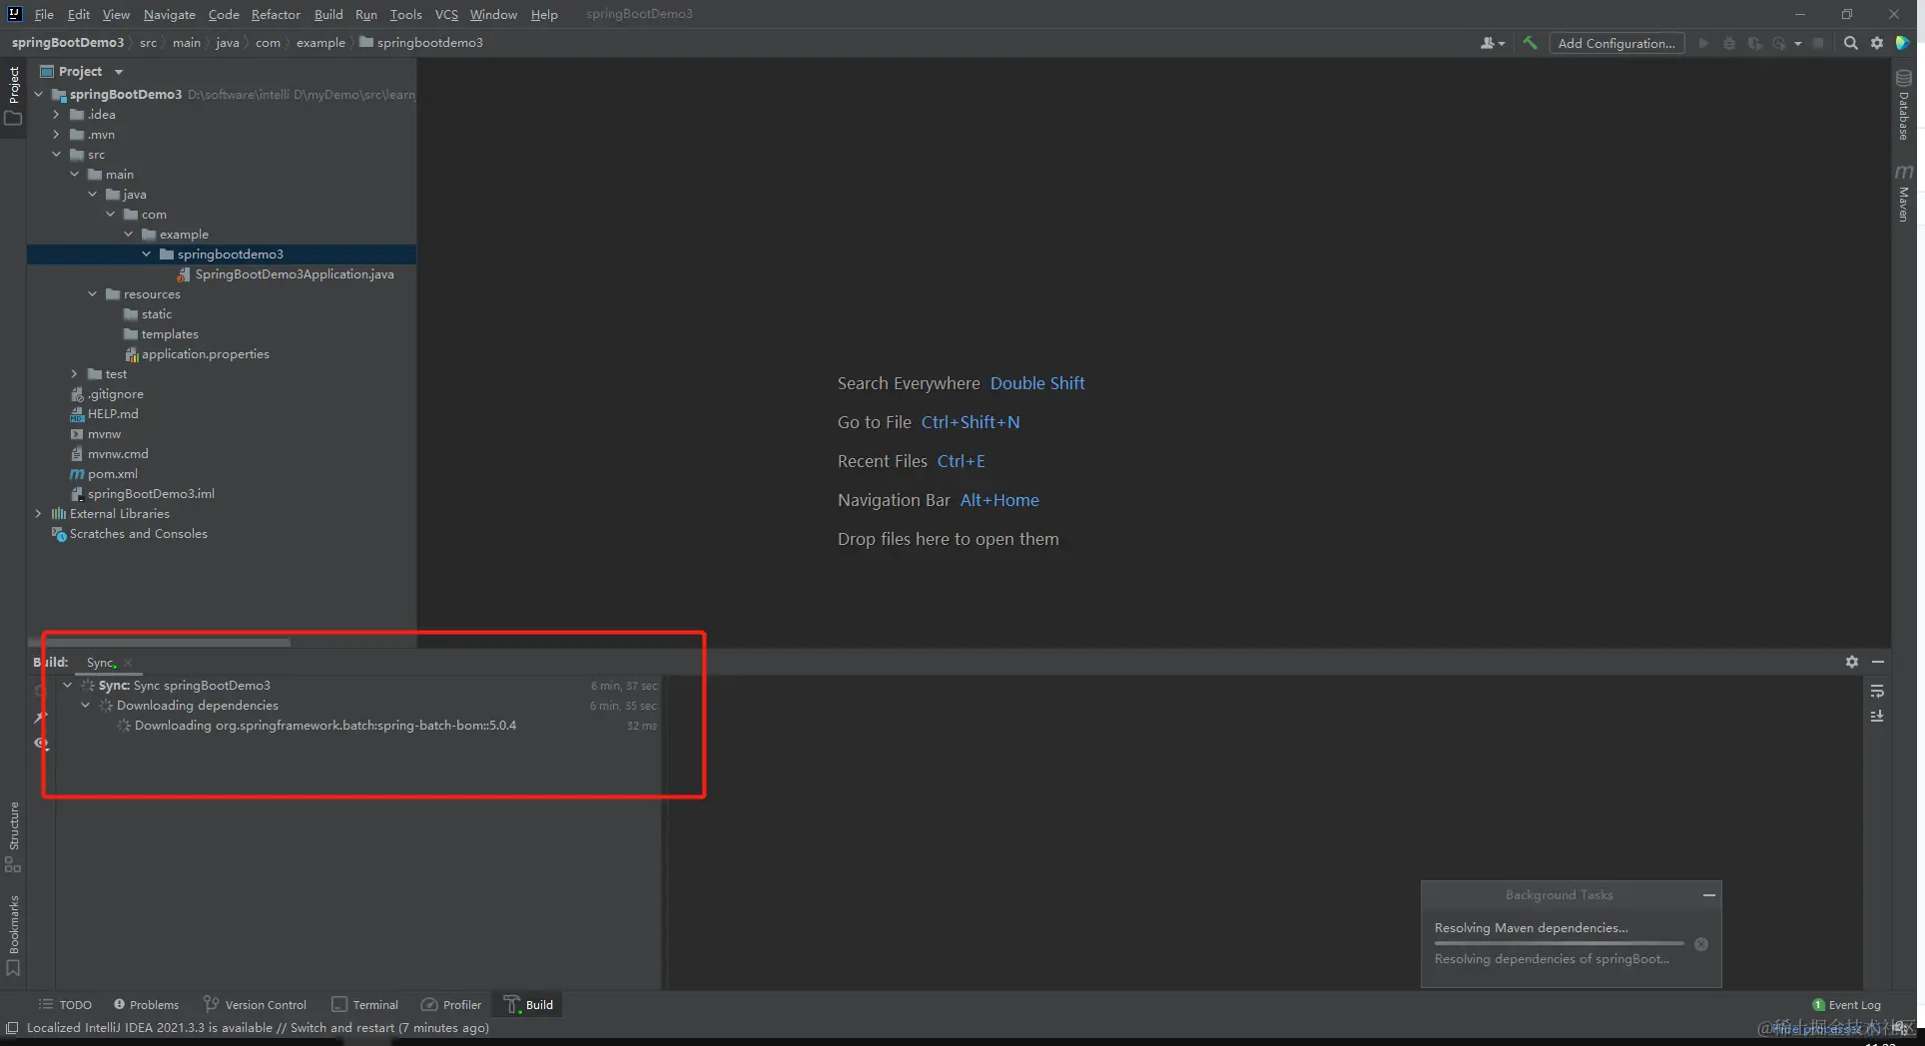Viewport: 1925px width, 1046px height.
Task: Click IDEA update status bar message
Action: tap(258, 1028)
